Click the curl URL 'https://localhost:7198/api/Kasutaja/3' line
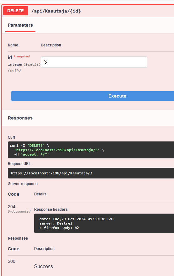This screenshot has height=276, width=174. pos(59,150)
